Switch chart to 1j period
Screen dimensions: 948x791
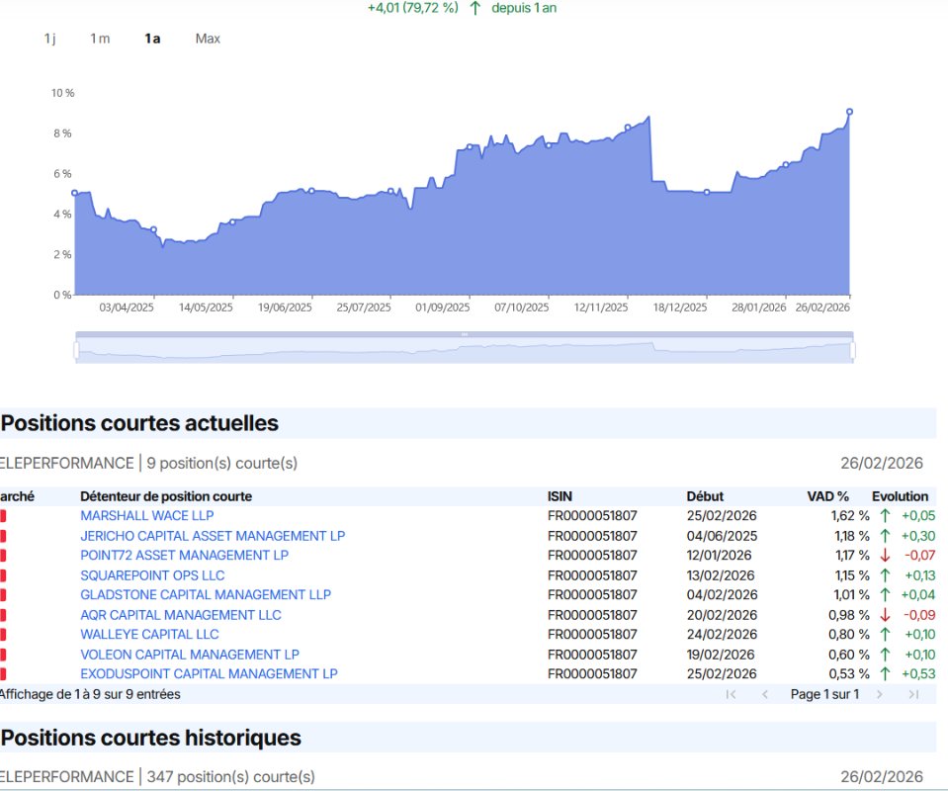tap(49, 39)
